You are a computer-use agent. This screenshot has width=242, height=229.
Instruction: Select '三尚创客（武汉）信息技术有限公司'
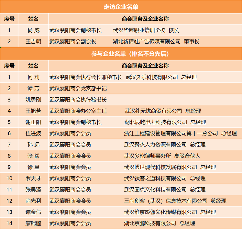166,201
